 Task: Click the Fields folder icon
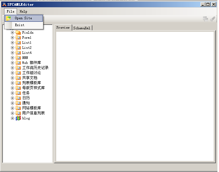pyautogui.click(x=18, y=32)
